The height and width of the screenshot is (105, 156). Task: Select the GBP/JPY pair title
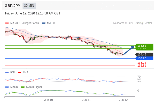coord(12,6)
